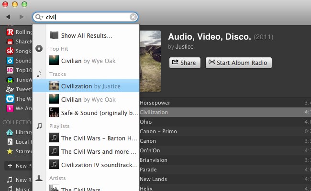
Task: Select track result 'Civilization by Justice'
Action: pyautogui.click(x=86, y=86)
